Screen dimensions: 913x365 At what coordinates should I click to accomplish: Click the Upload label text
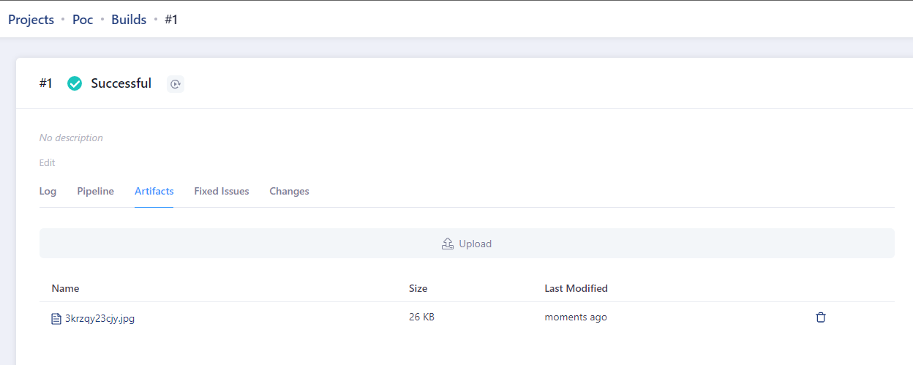tap(476, 244)
